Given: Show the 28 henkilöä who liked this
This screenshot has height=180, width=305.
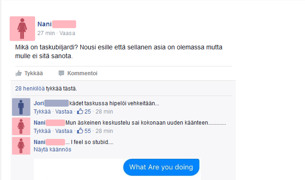Looking at the screenshot, I should (x=30, y=89).
